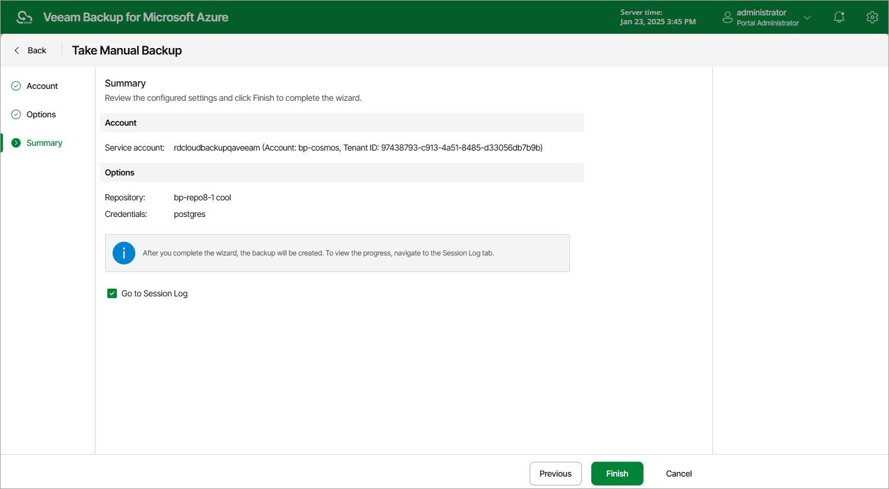The height and width of the screenshot is (489, 889).
Task: Click the Portal Administrator role text
Action: [x=767, y=23]
